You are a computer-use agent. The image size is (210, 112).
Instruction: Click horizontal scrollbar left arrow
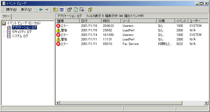(58, 103)
